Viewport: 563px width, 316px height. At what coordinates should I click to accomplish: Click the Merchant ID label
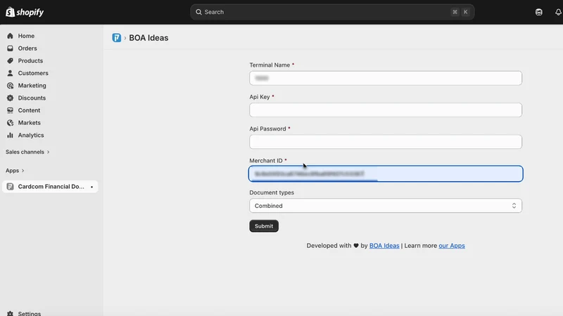point(266,161)
